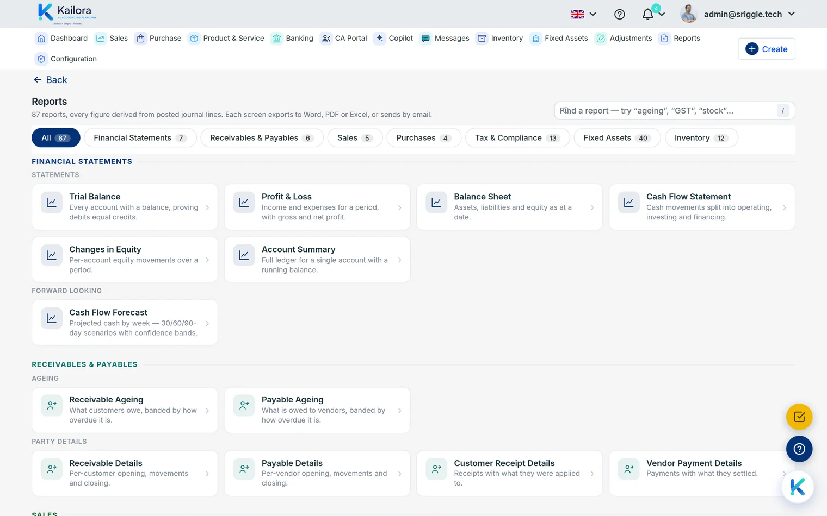827x516 pixels.
Task: Focus the Find a report search field
Action: [x=675, y=111]
